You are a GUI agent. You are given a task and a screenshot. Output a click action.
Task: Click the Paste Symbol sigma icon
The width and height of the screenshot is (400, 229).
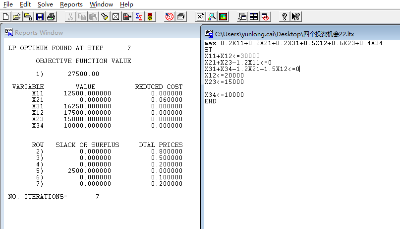pyautogui.click(x=139, y=16)
